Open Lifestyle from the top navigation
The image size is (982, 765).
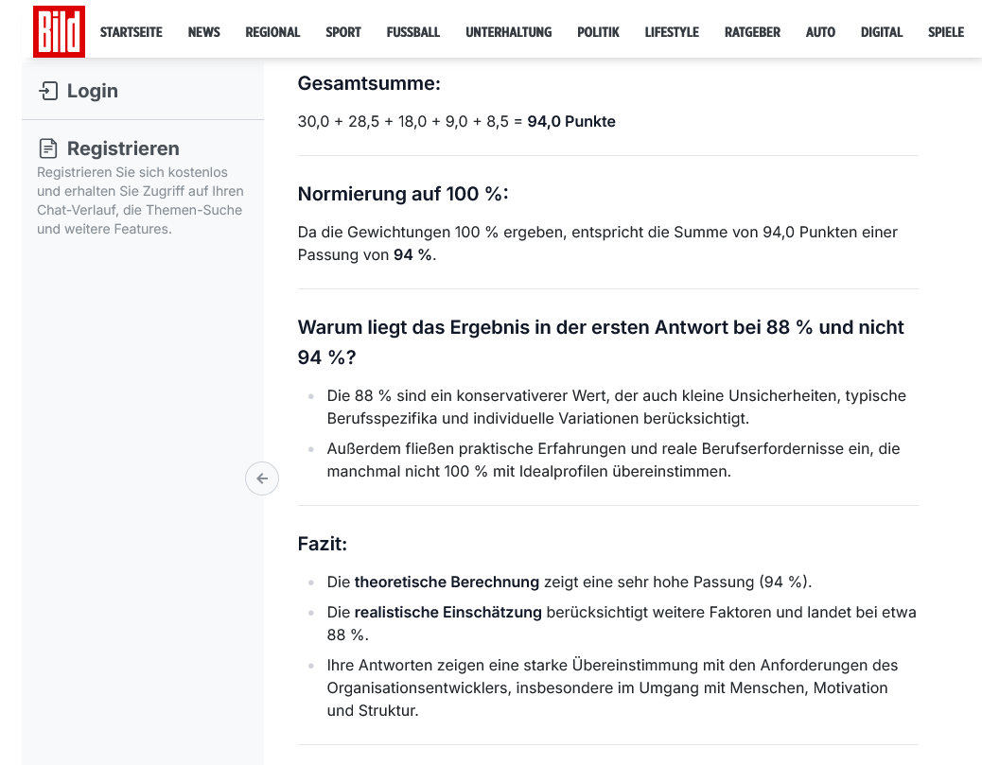click(672, 32)
